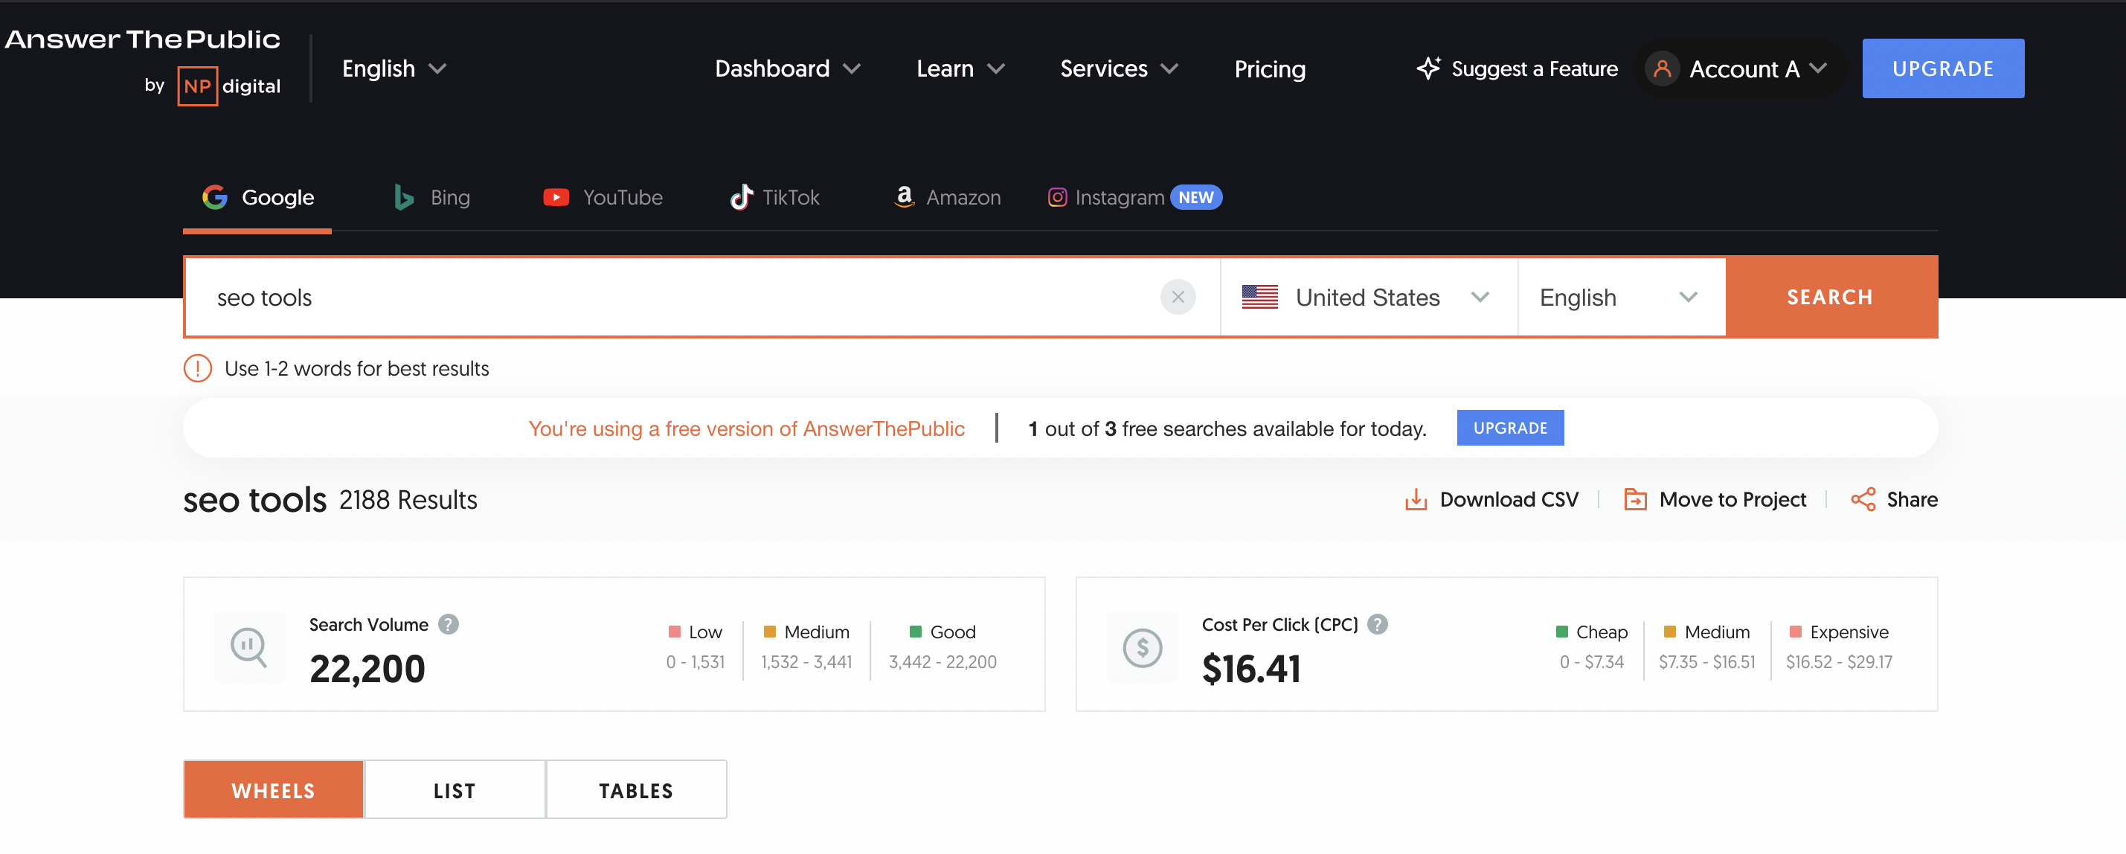2126x854 pixels.
Task: Open the site language English dropdown
Action: [x=394, y=68]
